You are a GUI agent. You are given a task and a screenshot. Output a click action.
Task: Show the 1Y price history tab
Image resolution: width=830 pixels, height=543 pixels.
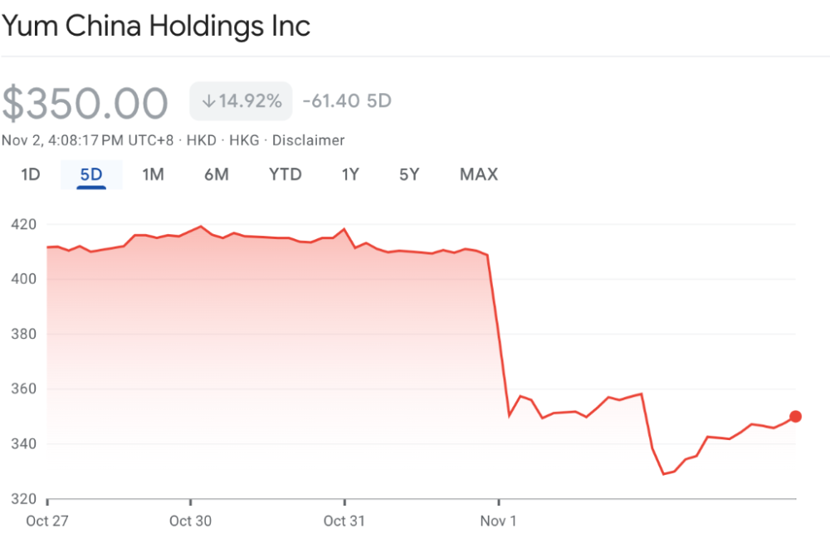tap(350, 174)
